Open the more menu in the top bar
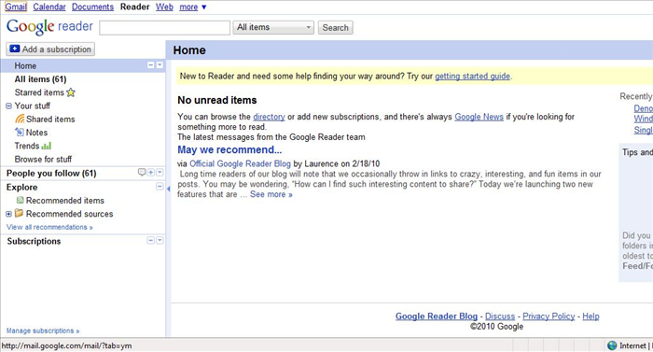Screen dimensions: 653x352 pyautogui.click(x=193, y=7)
